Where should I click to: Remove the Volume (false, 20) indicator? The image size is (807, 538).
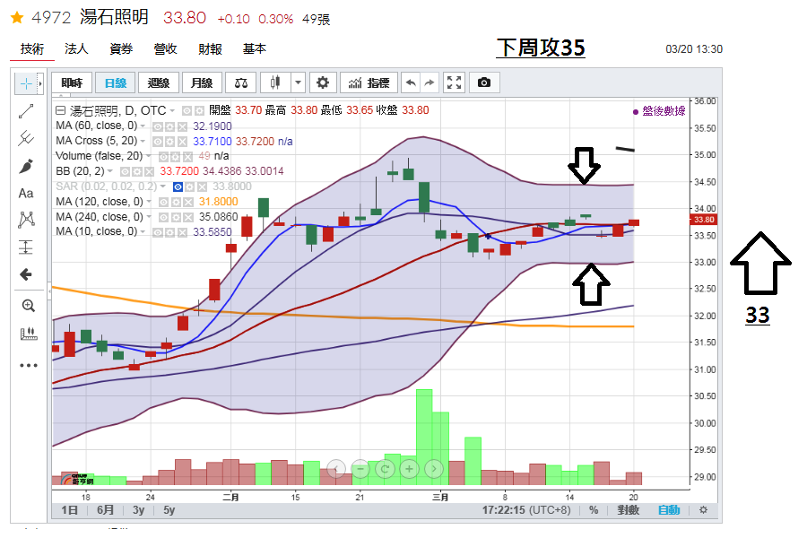click(188, 157)
